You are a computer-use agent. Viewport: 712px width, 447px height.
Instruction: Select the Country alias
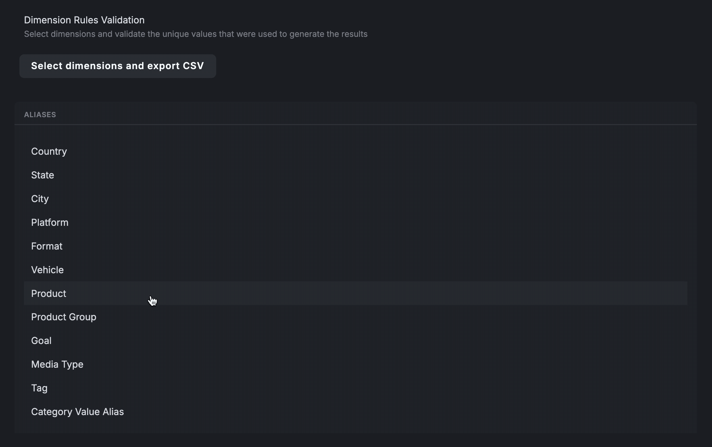(356, 151)
